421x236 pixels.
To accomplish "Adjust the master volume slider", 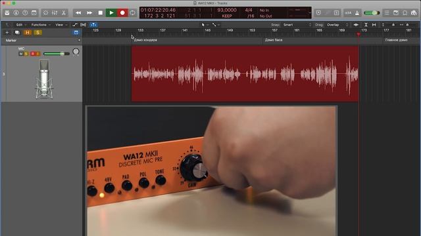I will (x=372, y=13).
